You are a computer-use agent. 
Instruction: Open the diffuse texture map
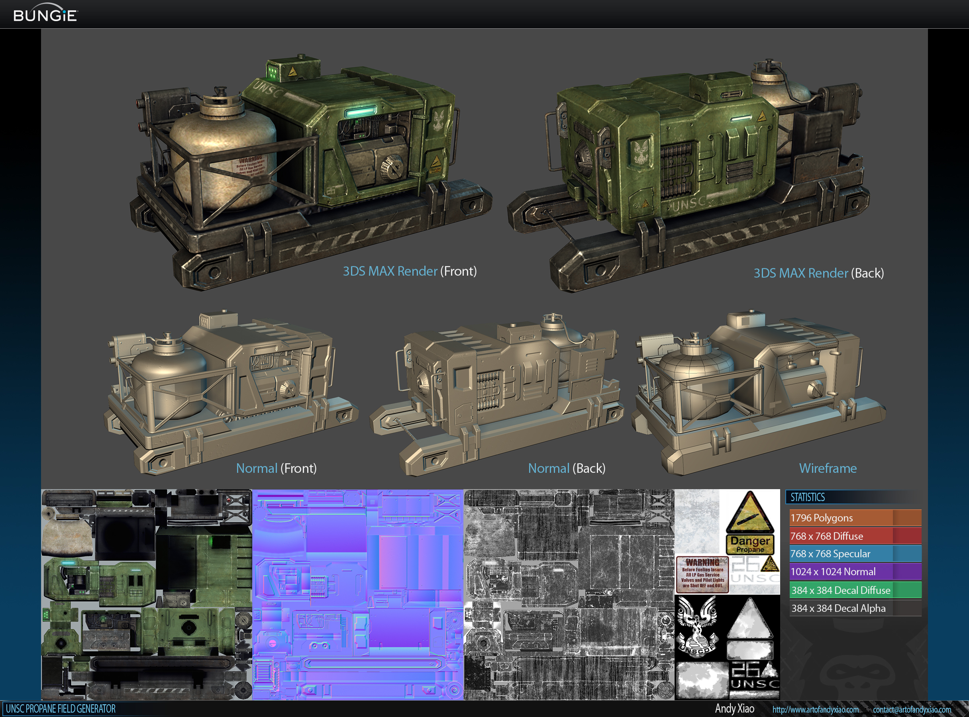click(147, 594)
